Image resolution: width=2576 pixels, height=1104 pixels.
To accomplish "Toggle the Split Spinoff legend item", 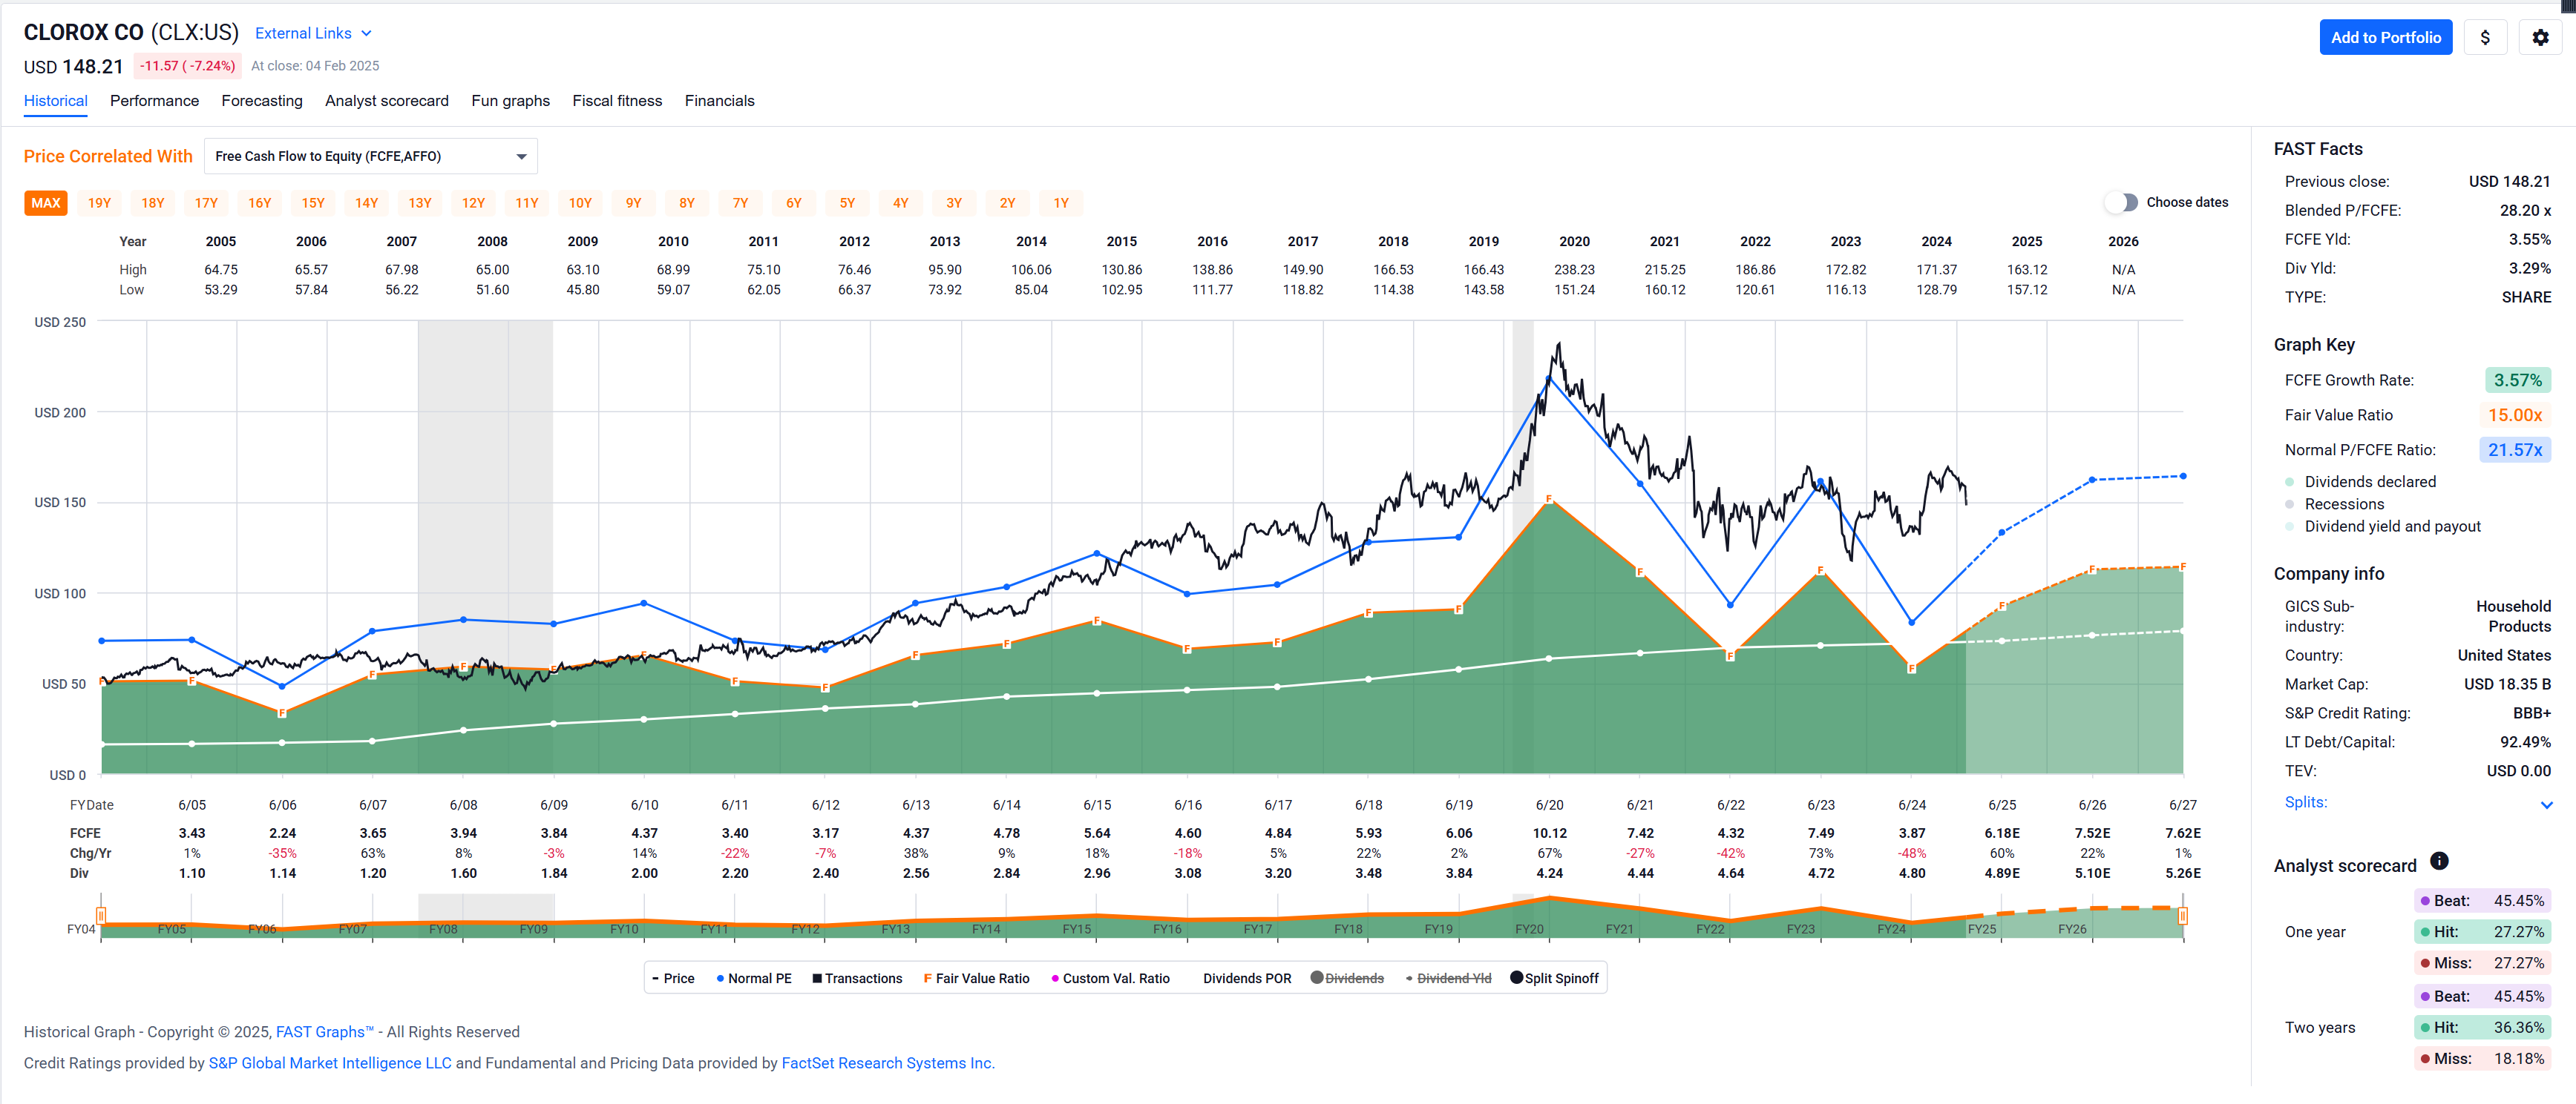I will pyautogui.click(x=1554, y=978).
